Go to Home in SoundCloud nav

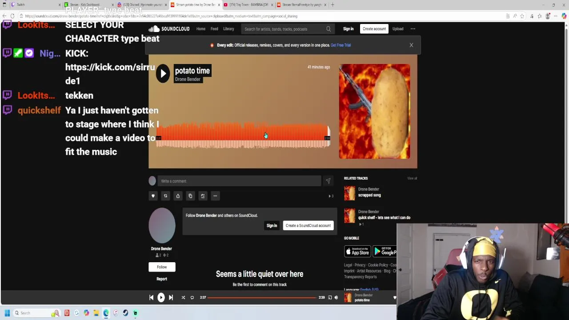point(201,29)
